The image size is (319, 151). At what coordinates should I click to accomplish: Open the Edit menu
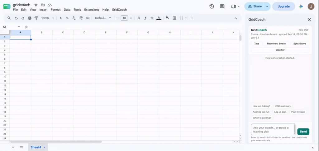click(x=24, y=10)
